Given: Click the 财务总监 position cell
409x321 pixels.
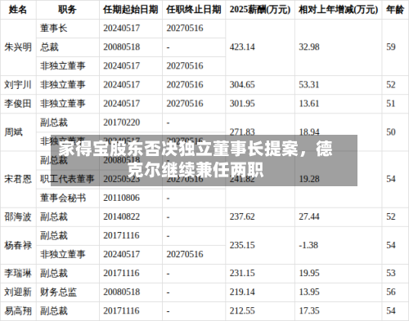Looking at the screenshot, I should coord(58,292).
